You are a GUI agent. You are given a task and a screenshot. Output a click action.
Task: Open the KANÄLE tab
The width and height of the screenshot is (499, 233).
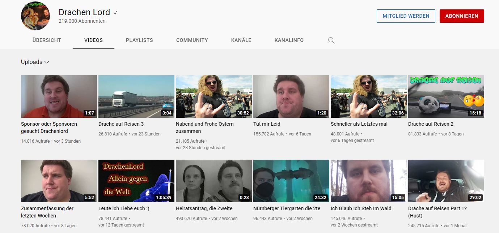point(241,40)
